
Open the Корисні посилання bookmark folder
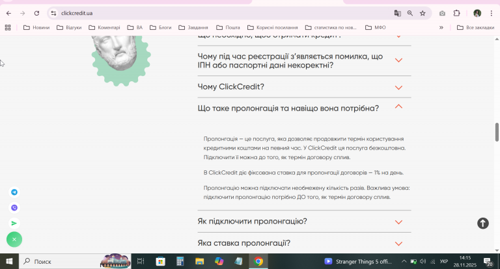[x=273, y=28]
